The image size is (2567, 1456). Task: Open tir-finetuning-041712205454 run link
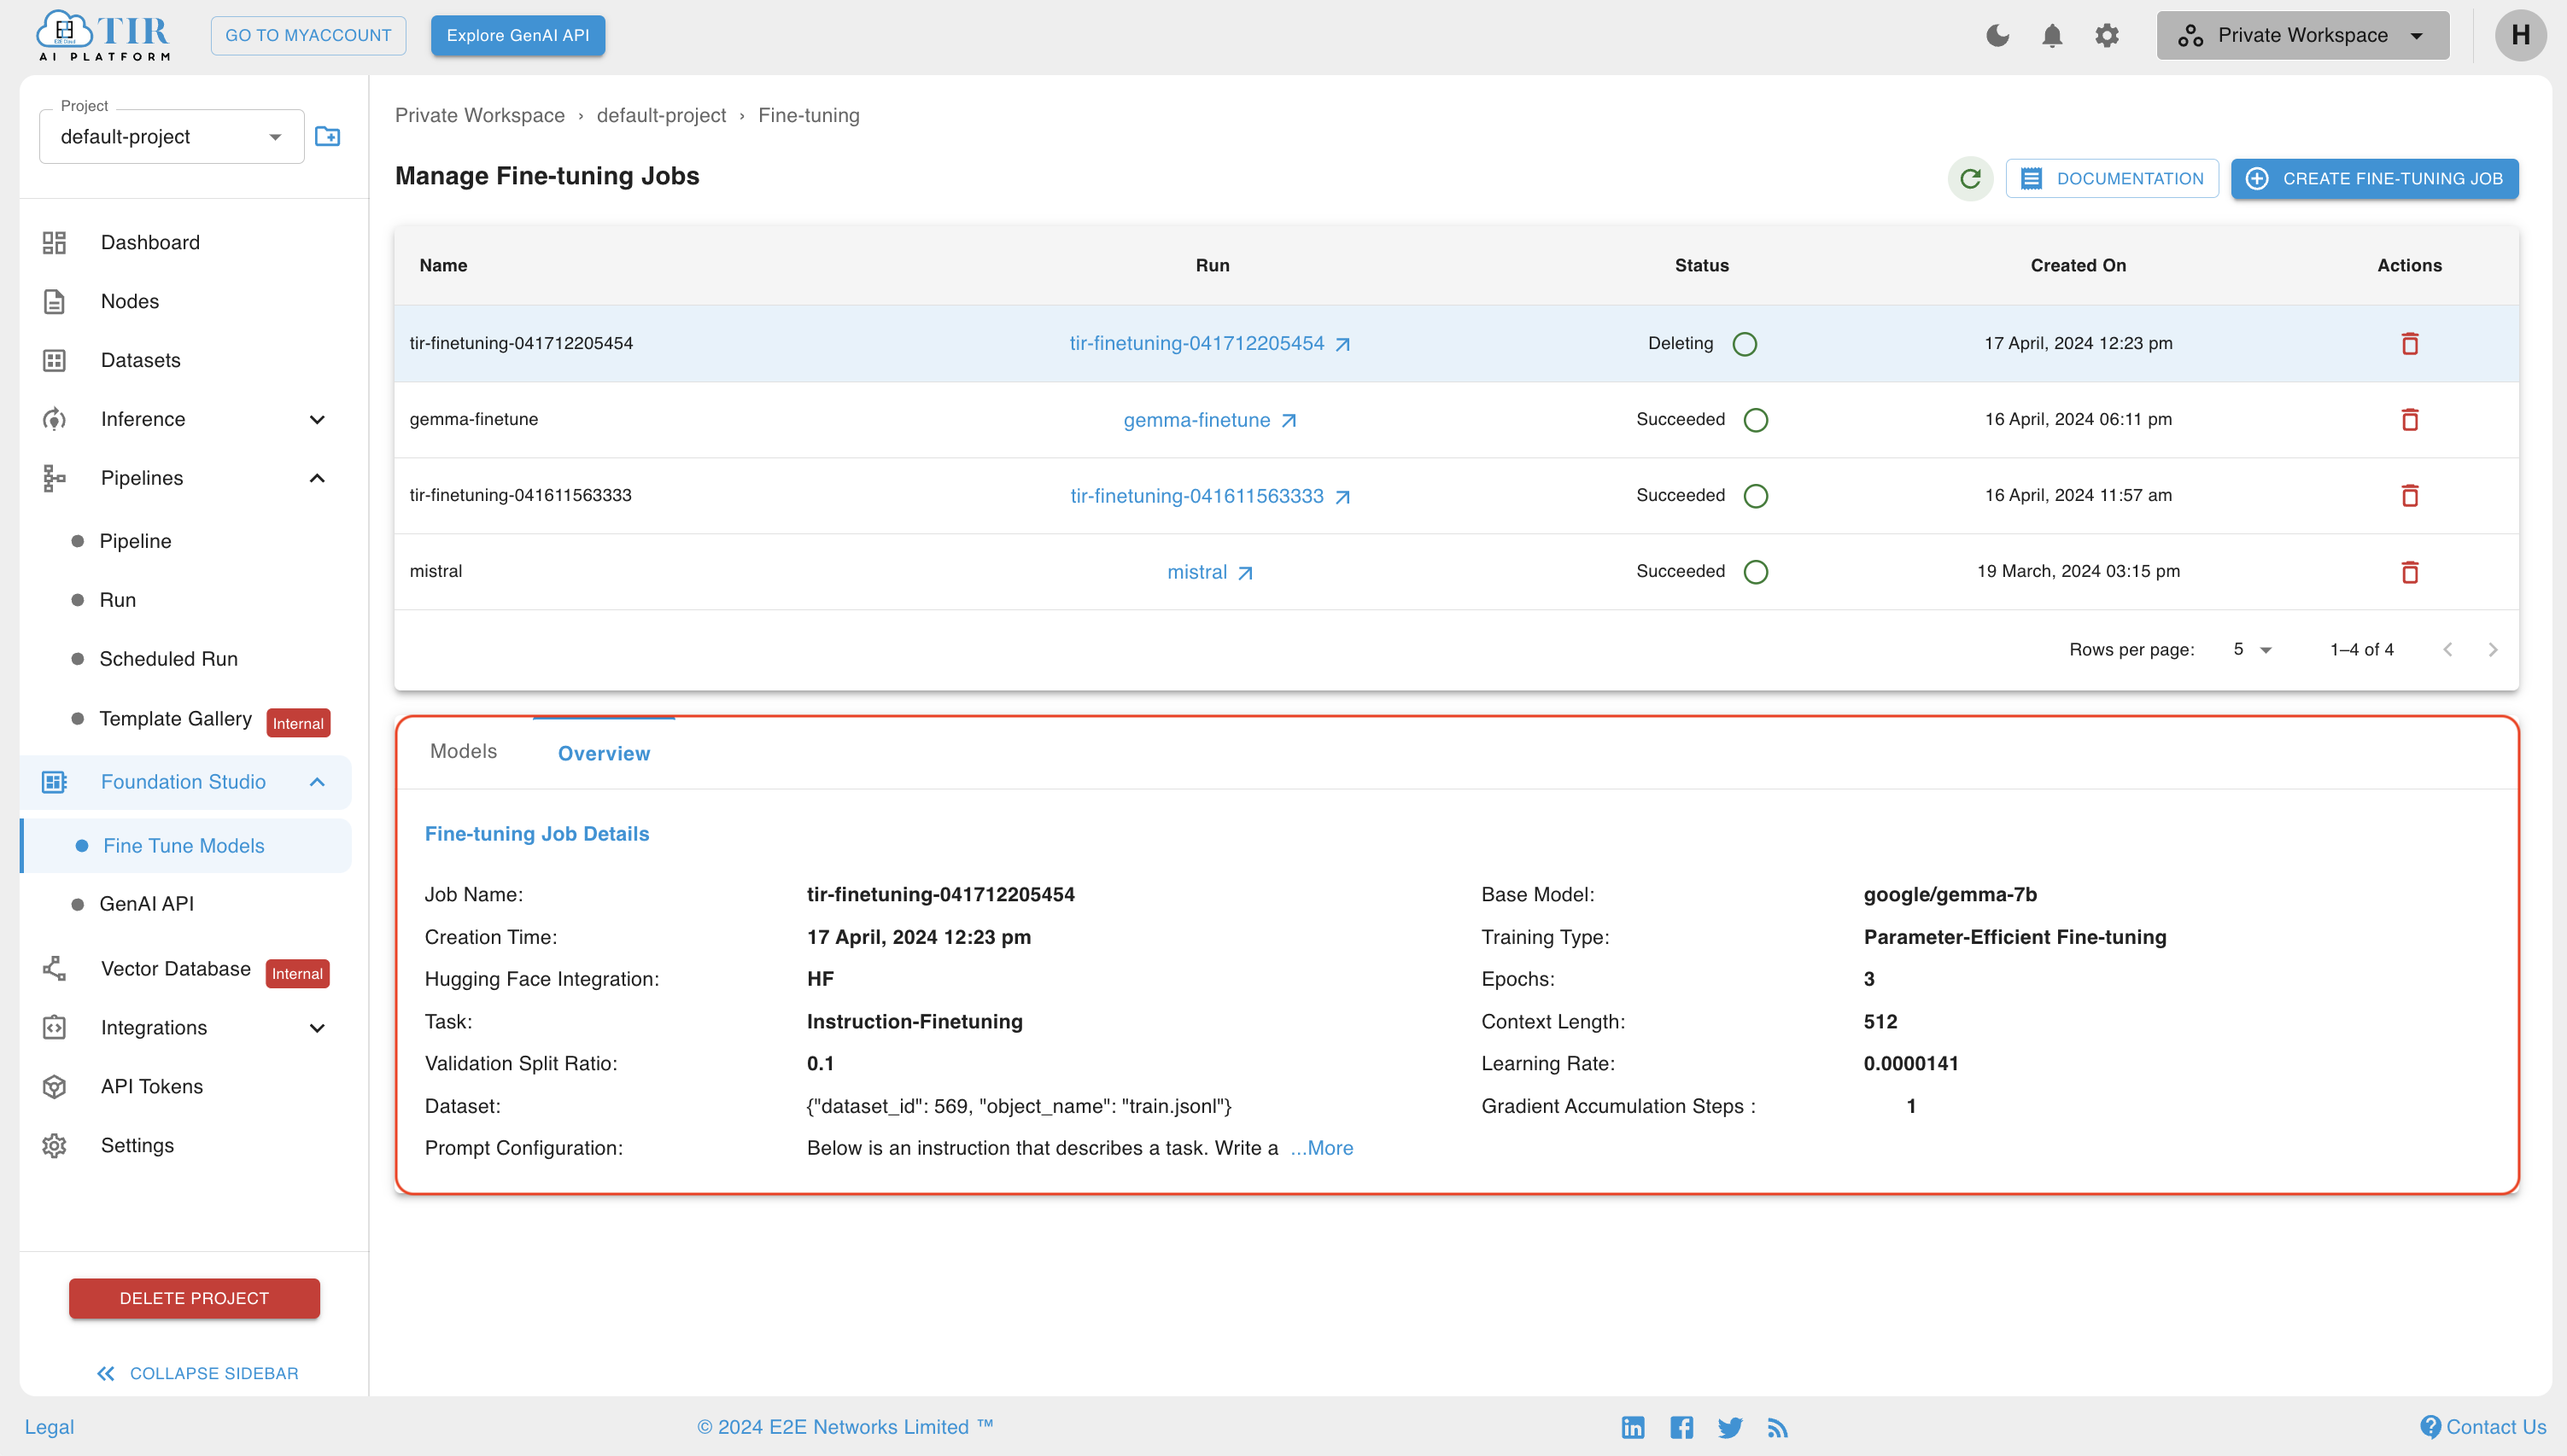(1210, 344)
